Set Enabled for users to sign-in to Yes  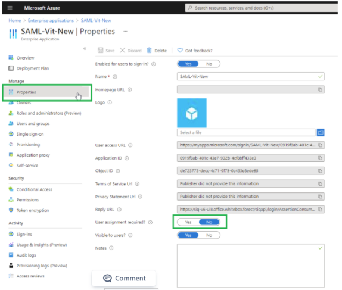(188, 64)
